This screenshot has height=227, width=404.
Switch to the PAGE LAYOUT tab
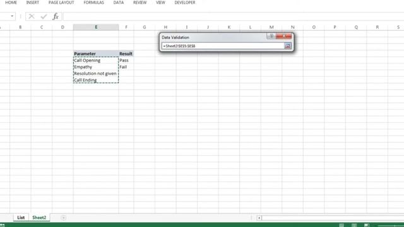coord(61,3)
